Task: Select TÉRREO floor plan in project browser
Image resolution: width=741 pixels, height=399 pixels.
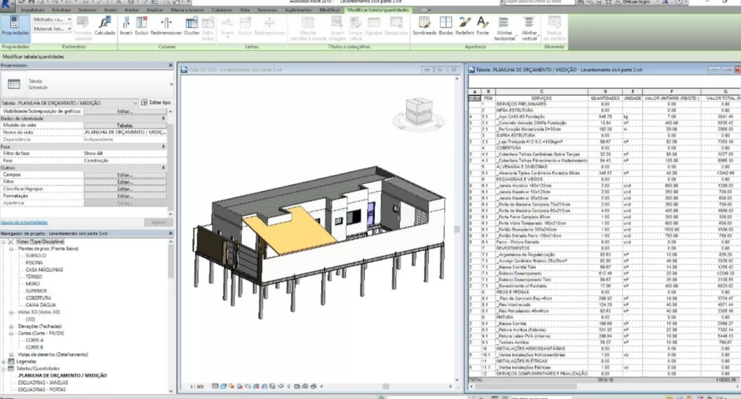Action: (x=34, y=277)
